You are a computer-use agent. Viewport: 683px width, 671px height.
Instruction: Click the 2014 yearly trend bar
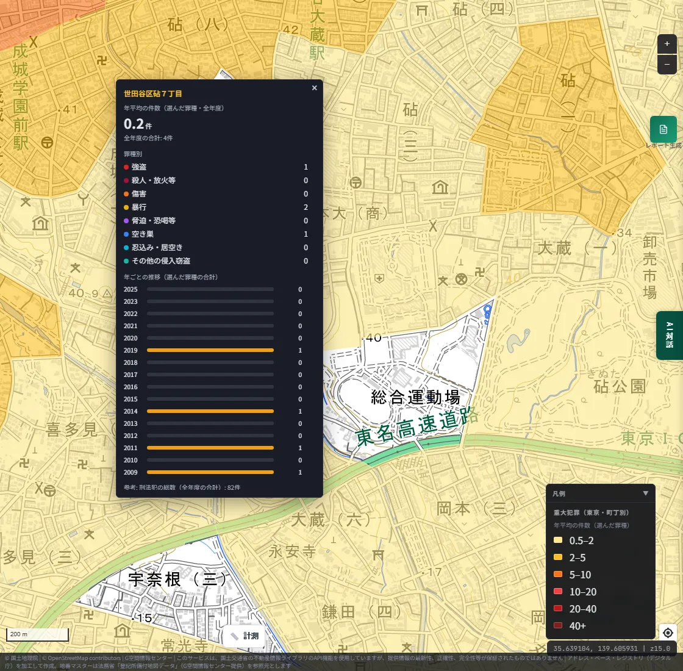[210, 411]
